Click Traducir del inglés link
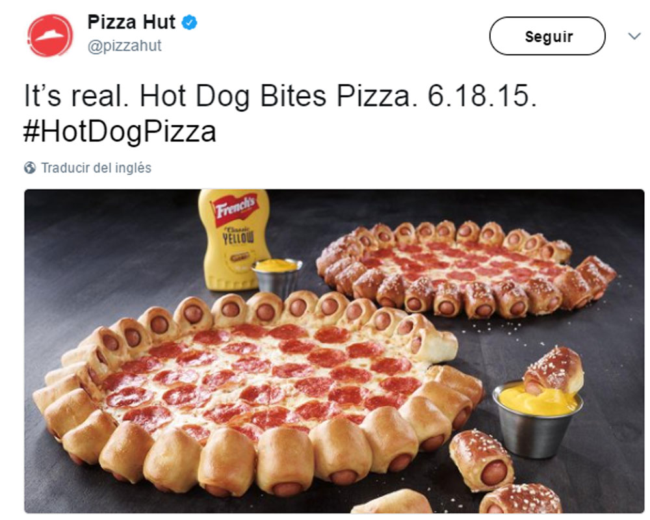Screen dimensions: 650x520 tap(96, 168)
